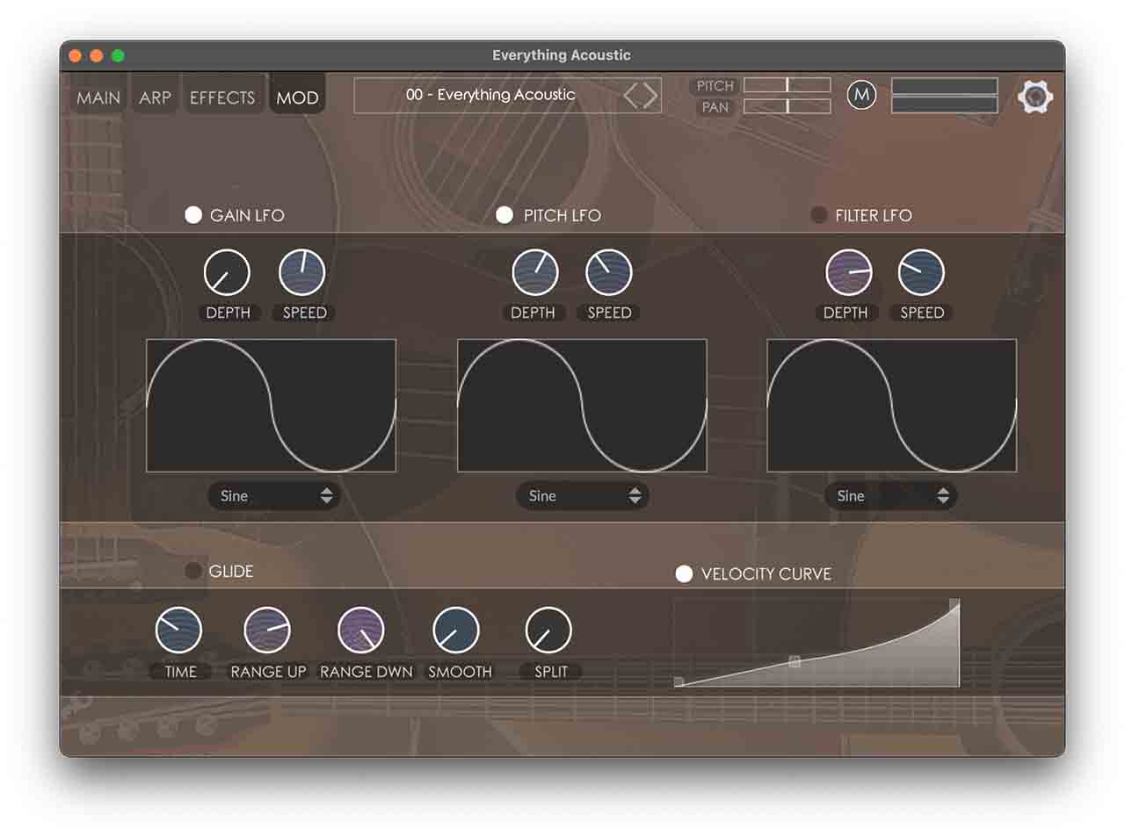
Task: Open the Gain LFO waveform dropdown
Action: point(274,496)
